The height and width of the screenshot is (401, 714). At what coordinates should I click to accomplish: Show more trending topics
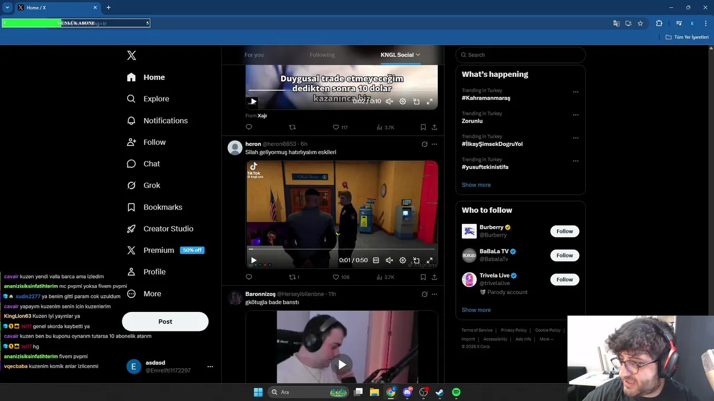coord(476,185)
